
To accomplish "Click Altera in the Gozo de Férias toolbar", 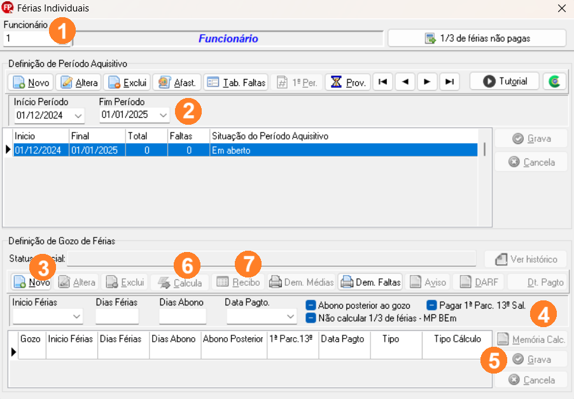I will (76, 283).
